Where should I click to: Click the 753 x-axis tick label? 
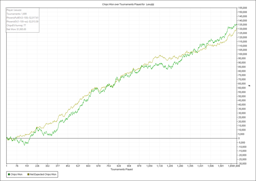[x=109, y=166]
